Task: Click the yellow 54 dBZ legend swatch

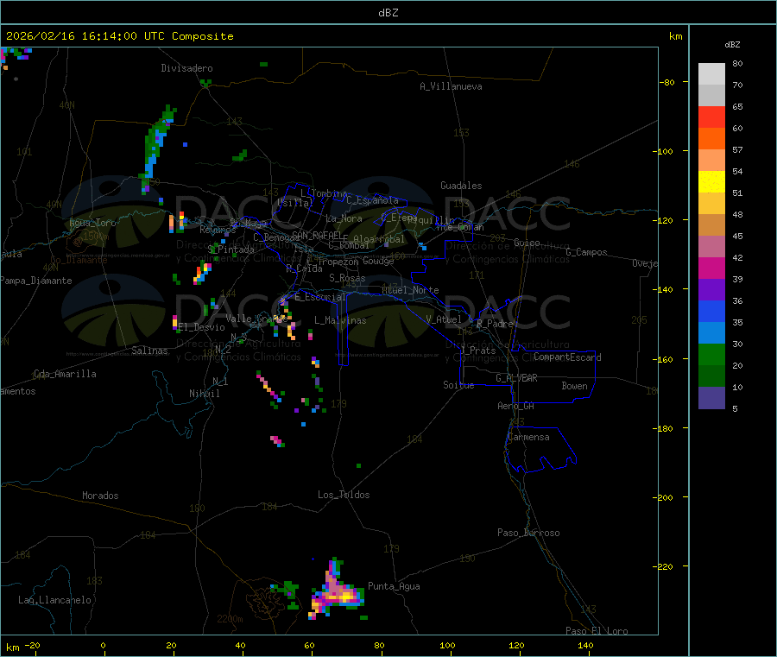Action: tap(711, 182)
